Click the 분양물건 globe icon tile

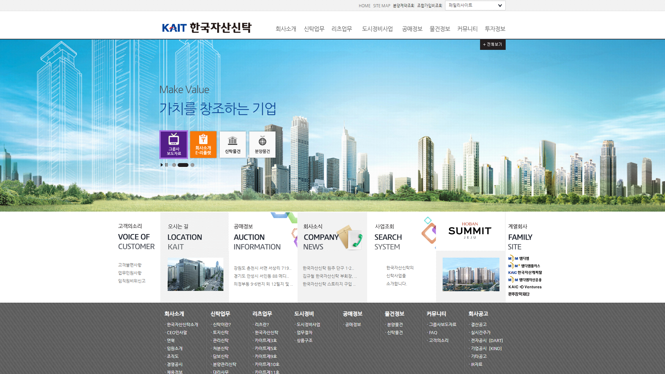coord(262,144)
